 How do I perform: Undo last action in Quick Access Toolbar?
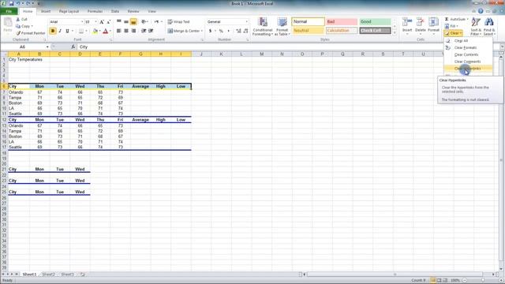(19, 3)
